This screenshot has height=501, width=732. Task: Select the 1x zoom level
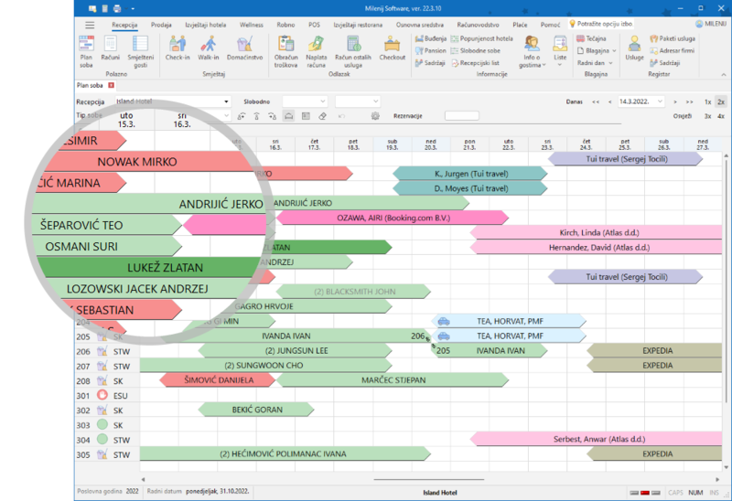point(707,101)
